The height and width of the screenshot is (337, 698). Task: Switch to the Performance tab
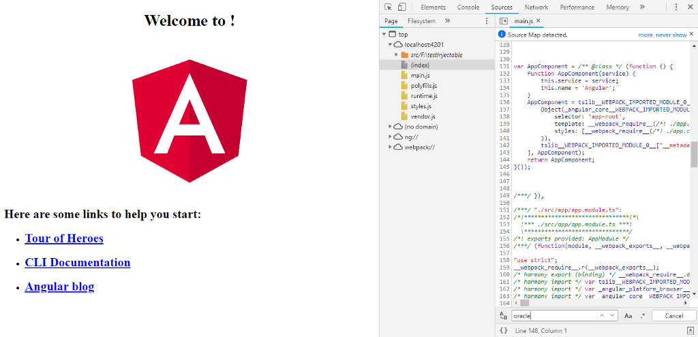(577, 7)
